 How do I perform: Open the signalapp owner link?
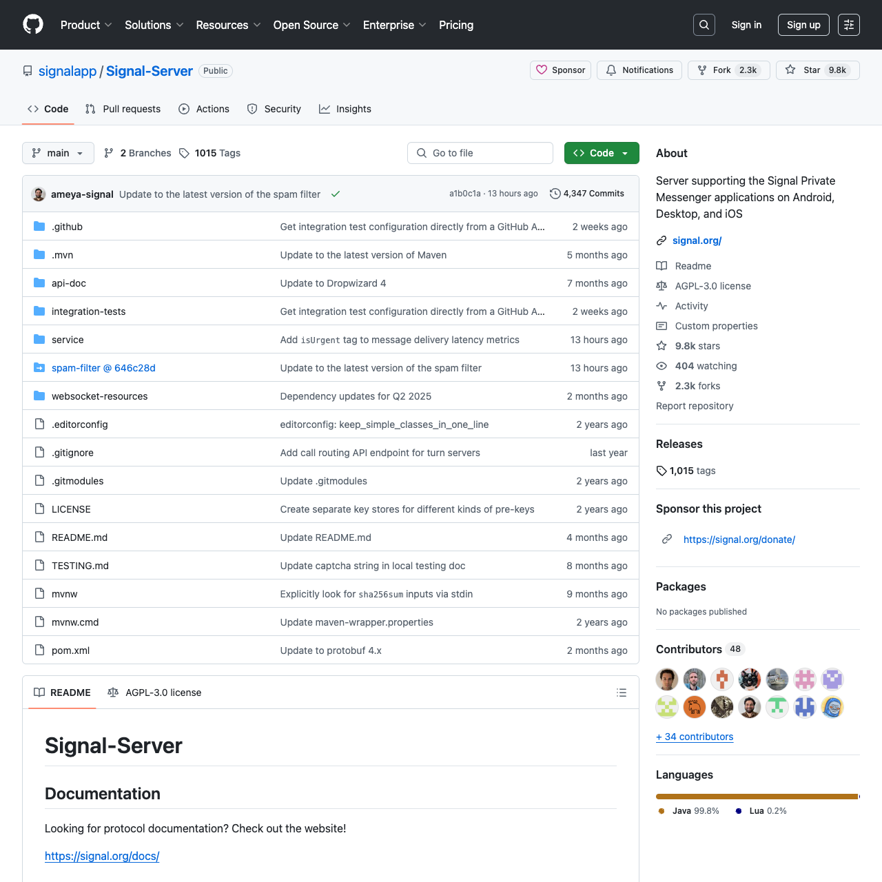(68, 71)
